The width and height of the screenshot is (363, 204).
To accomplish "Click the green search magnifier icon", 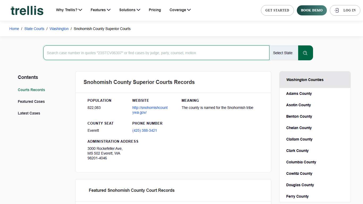I will pos(305,53).
